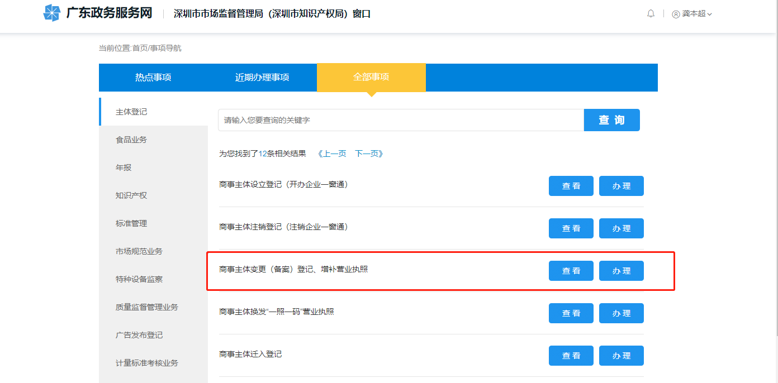Click 办理 for 商事主体变更（备案）登记
778x383 pixels.
click(x=621, y=271)
